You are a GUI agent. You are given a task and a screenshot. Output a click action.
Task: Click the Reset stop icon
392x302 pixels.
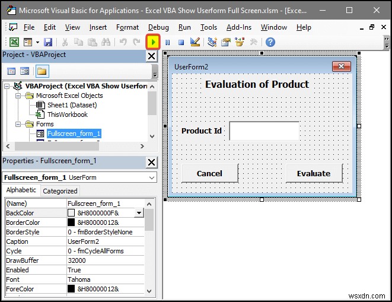tap(181, 42)
